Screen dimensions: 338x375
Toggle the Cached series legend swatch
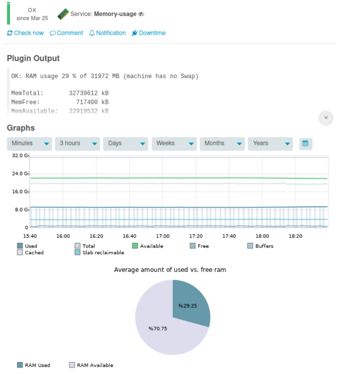20,252
